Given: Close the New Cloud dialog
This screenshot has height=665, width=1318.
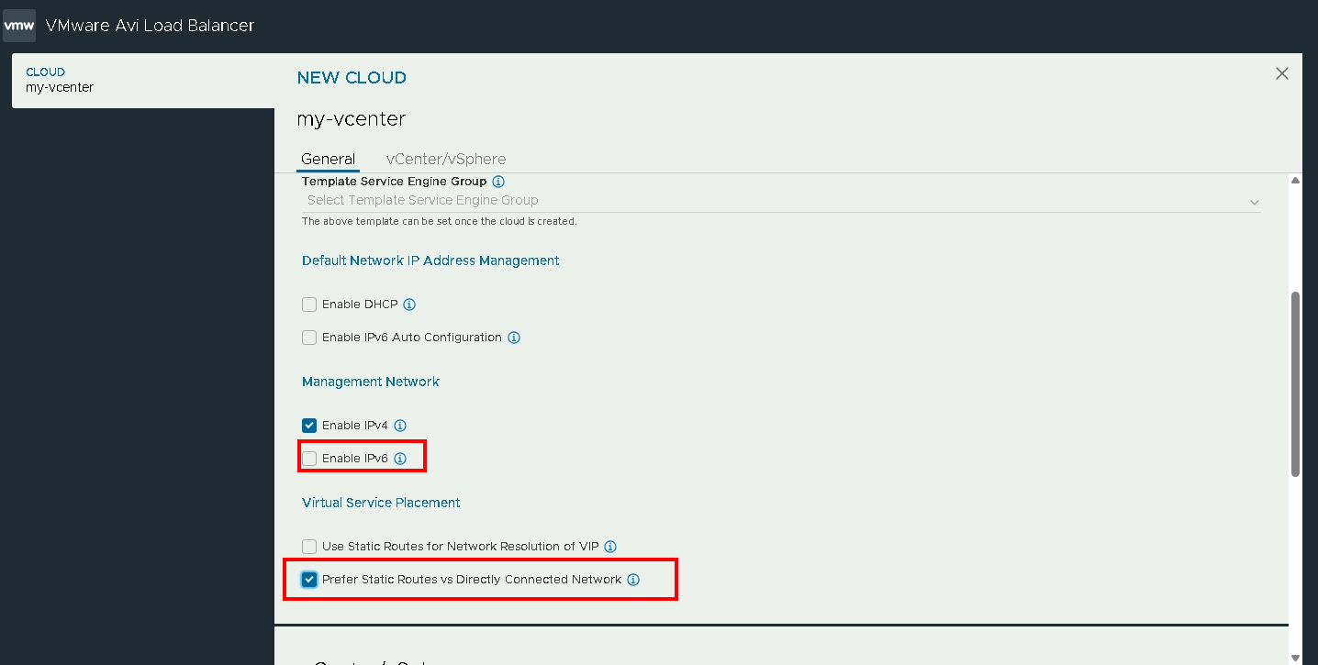Looking at the screenshot, I should pos(1282,73).
